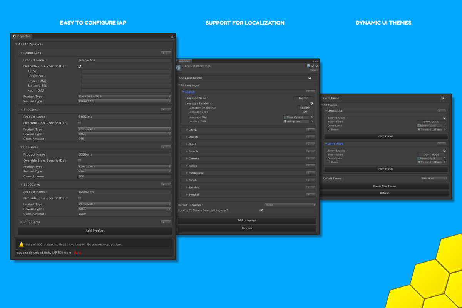
Task: Open the Default Theme dropdown
Action: [x=434, y=179]
